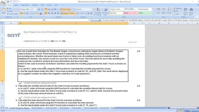The height and width of the screenshot is (112, 199).
Task: Toggle Bold formatting
Action: click(21, 13)
